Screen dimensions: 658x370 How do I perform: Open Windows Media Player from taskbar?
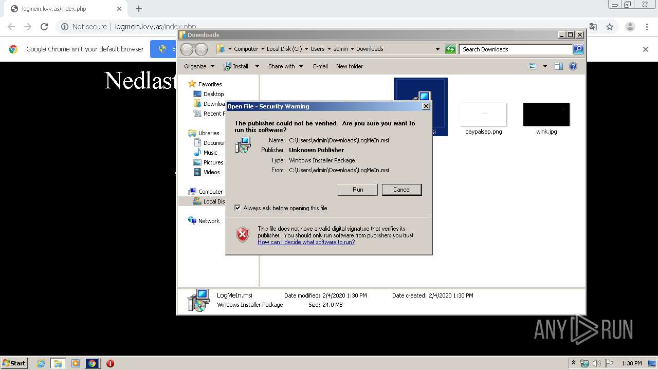coord(76,363)
